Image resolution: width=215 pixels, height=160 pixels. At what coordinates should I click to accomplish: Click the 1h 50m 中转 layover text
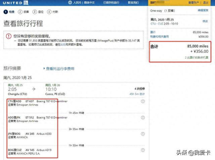click(76, 145)
